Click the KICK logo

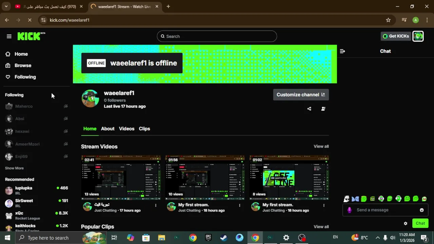pos(31,36)
